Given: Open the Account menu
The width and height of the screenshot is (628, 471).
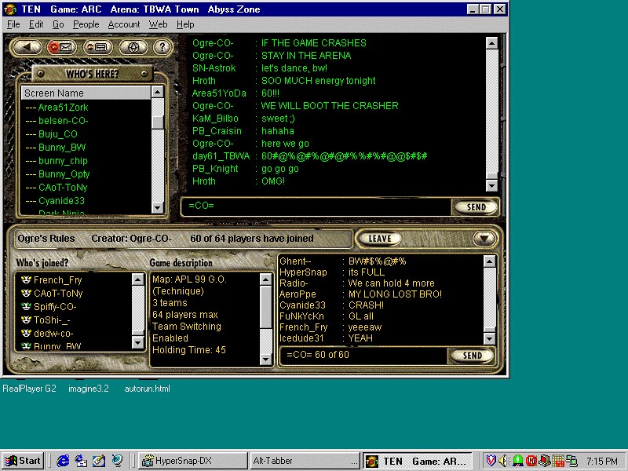Looking at the screenshot, I should point(124,24).
